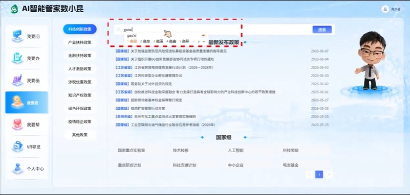Select page 1 in pagination
Image resolution: width=410 pixels, height=195 pixels.
click(x=319, y=175)
